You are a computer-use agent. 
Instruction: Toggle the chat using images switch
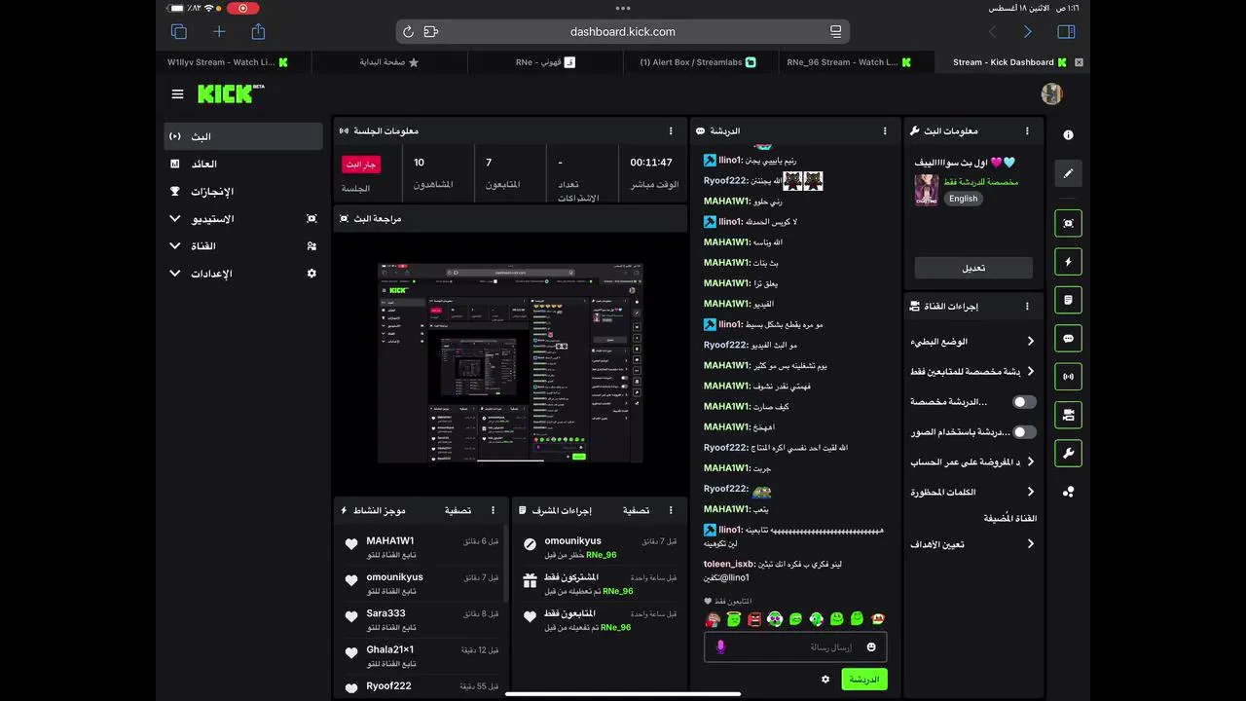tap(1024, 431)
